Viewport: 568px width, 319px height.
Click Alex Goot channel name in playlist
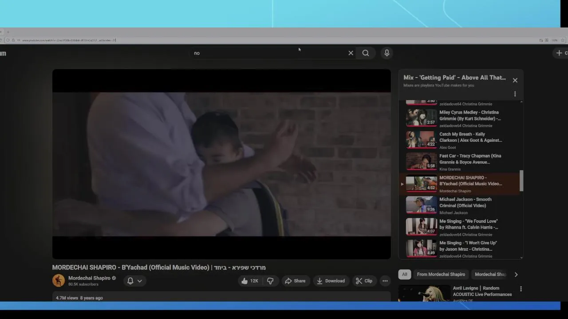447,148
